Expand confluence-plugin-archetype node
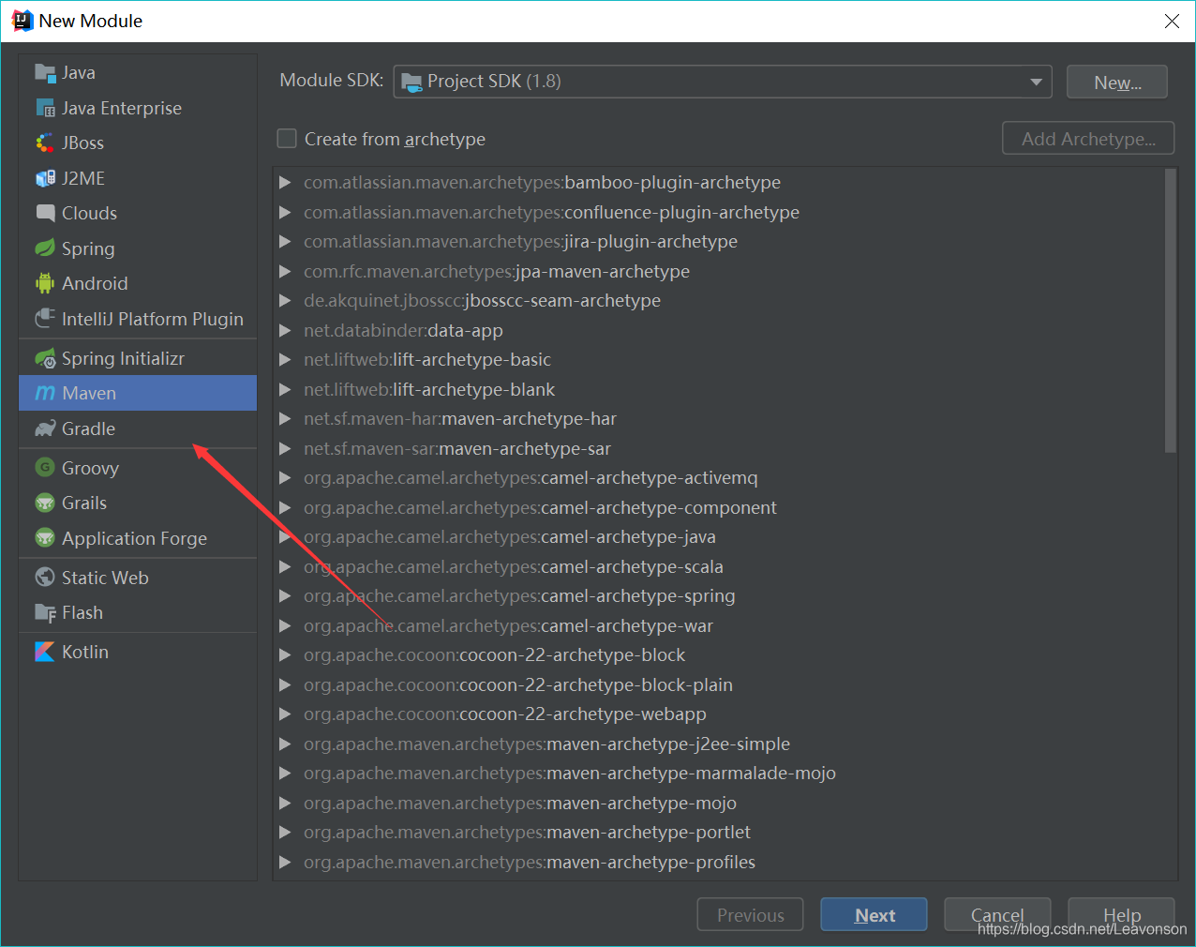Viewport: 1196px width, 947px height. tap(285, 213)
